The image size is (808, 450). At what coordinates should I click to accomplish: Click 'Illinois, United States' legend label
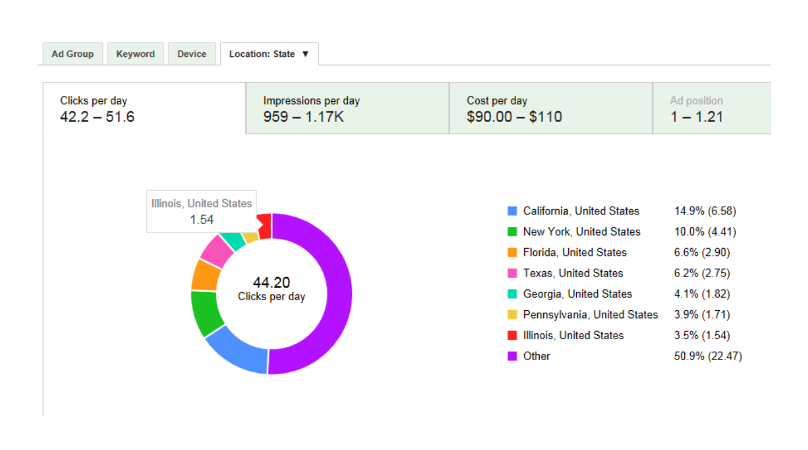coord(573,335)
